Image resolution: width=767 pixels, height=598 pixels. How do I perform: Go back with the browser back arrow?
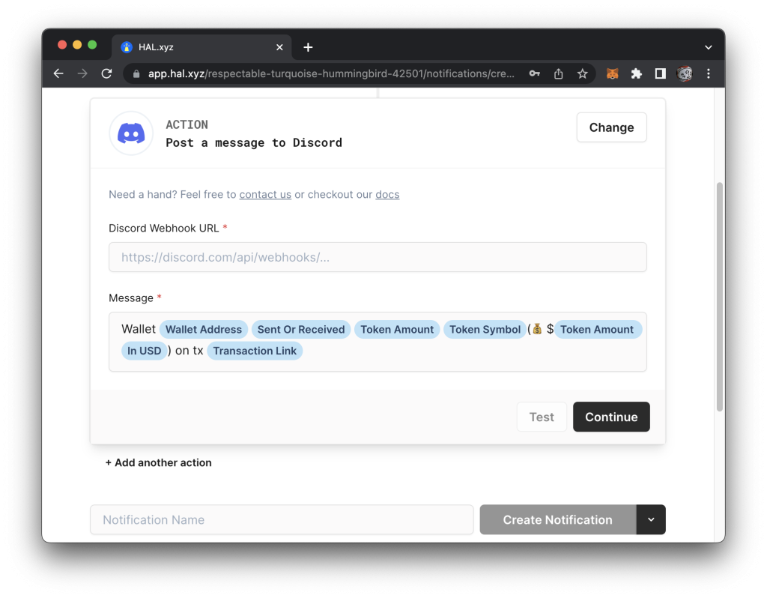pos(58,73)
